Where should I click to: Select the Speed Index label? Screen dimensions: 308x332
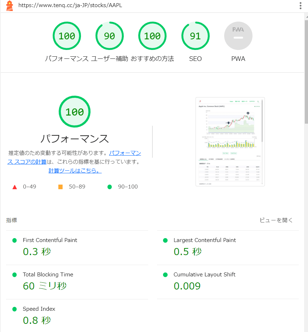pyautogui.click(x=39, y=309)
